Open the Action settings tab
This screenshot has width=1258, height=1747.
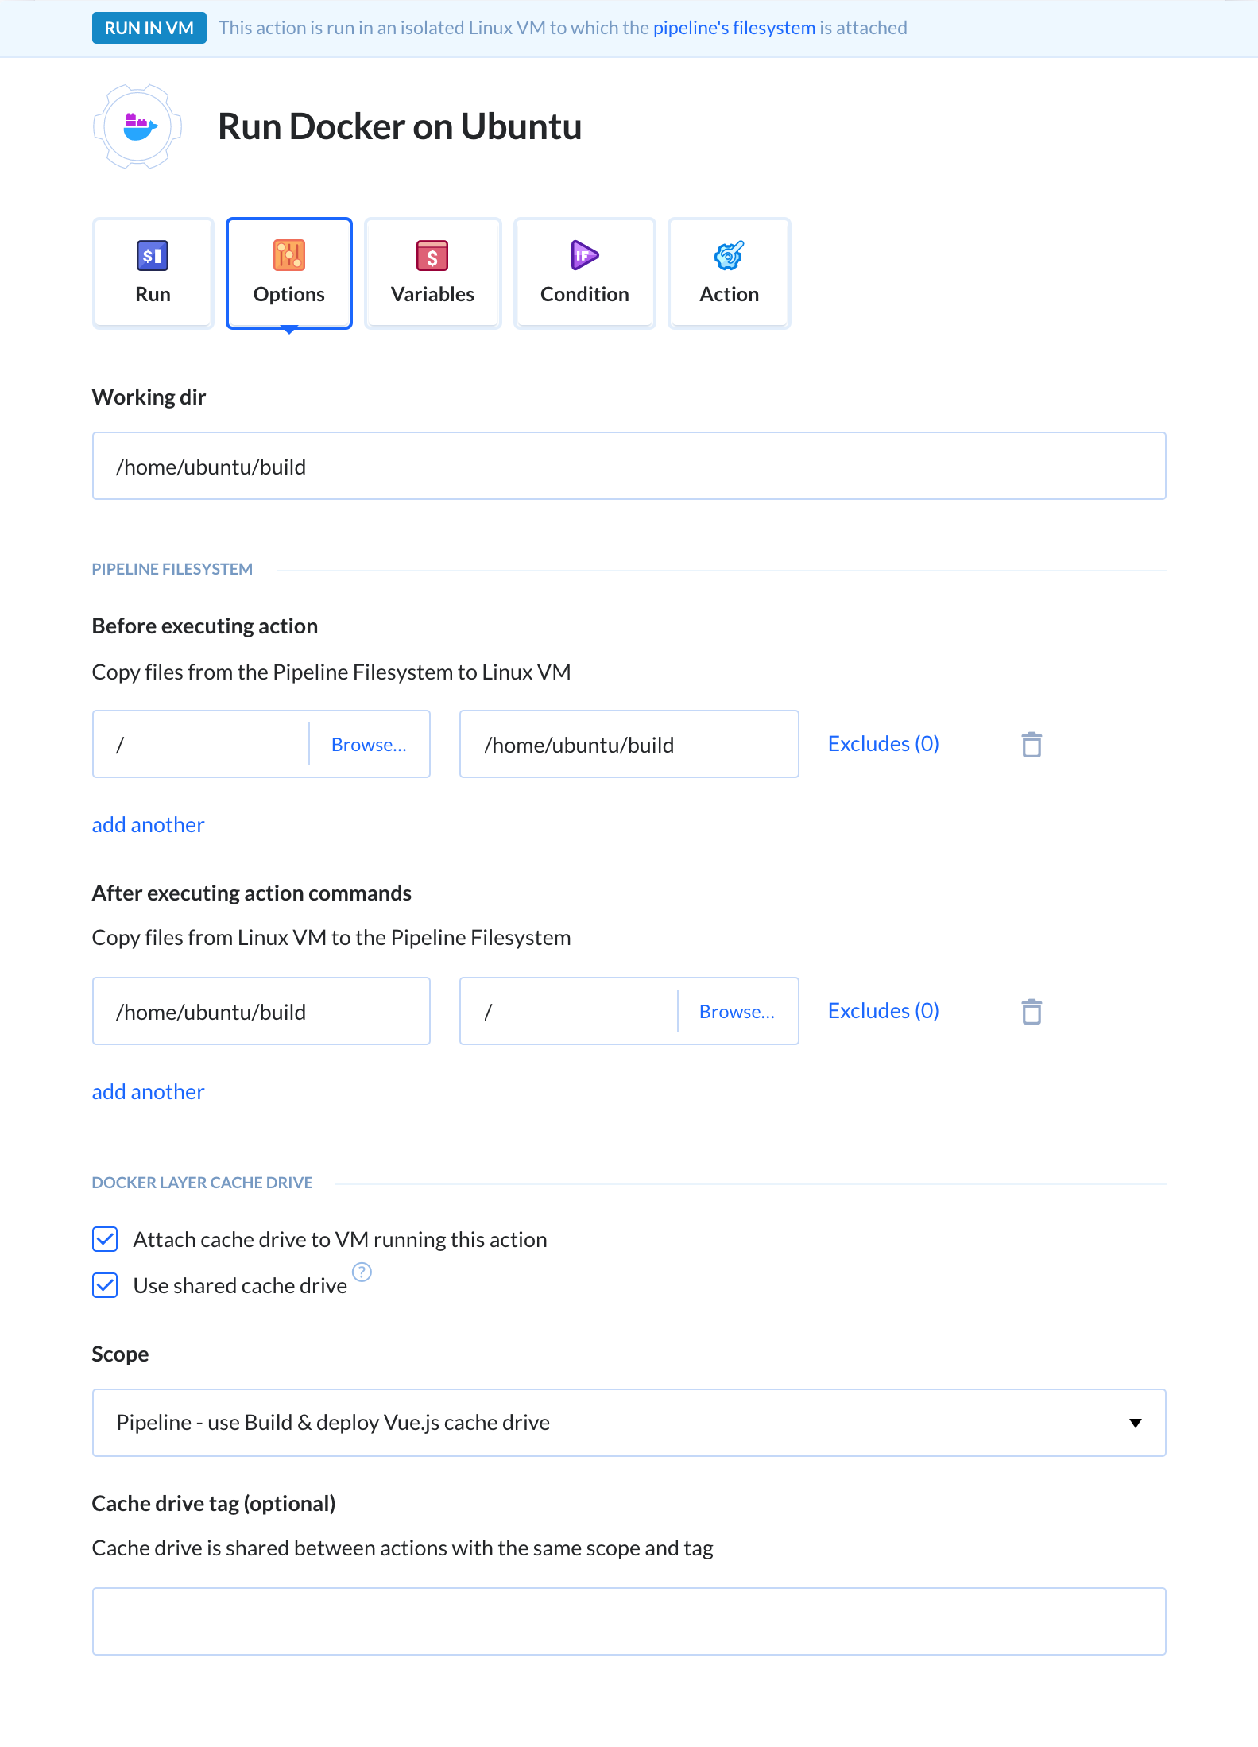[729, 273]
